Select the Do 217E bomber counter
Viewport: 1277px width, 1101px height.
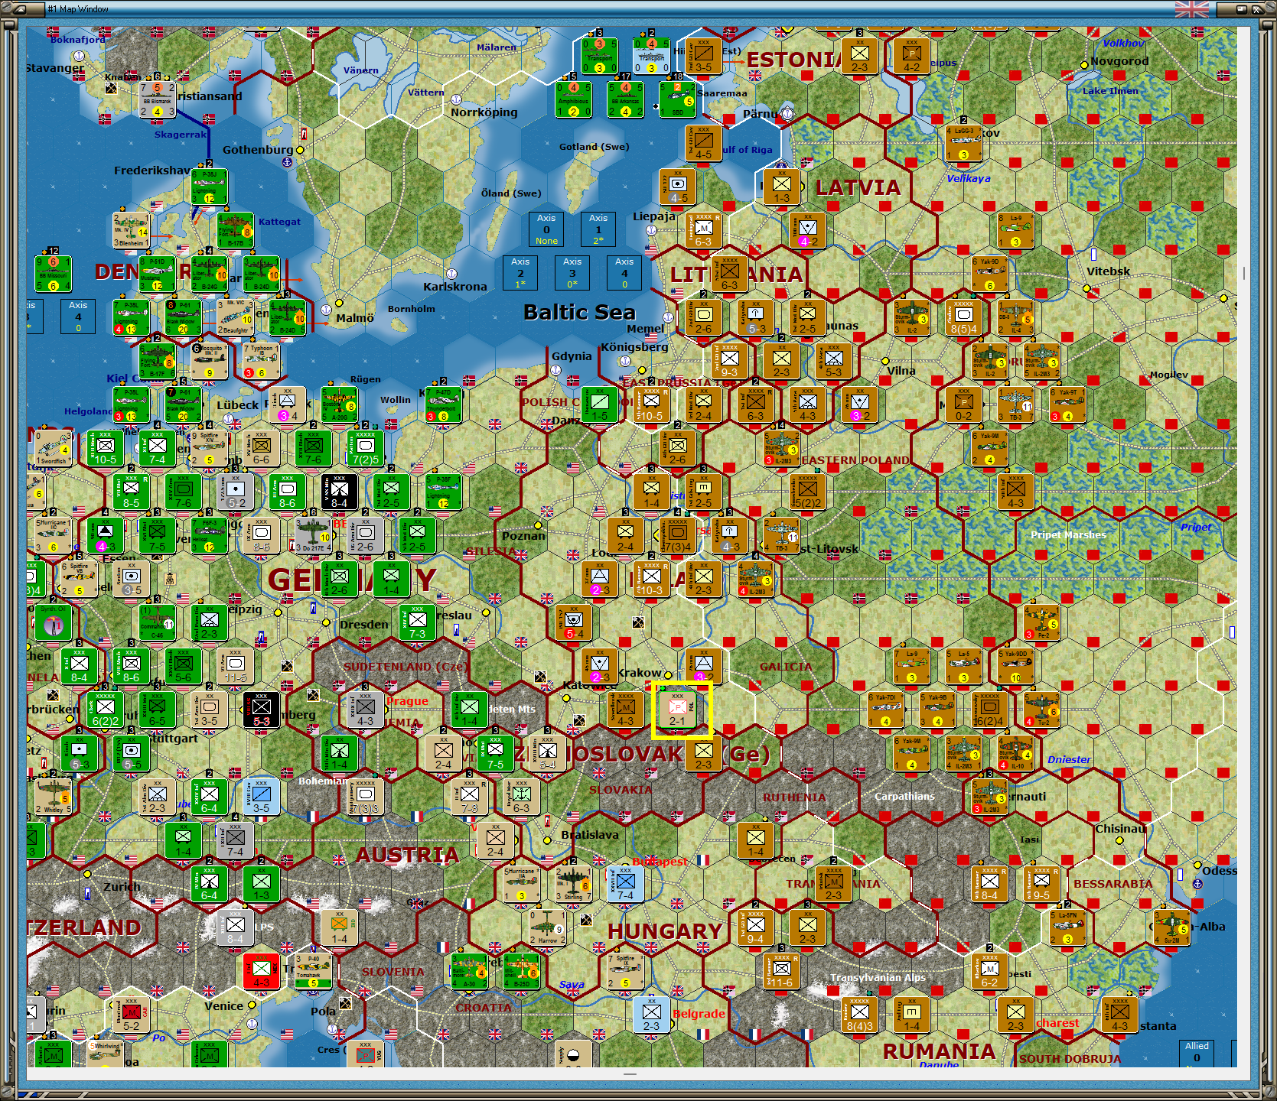click(x=313, y=535)
